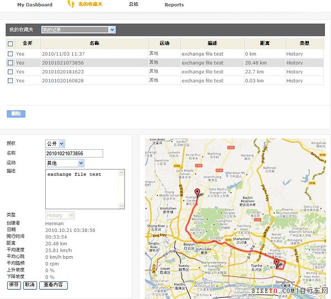This screenshot has width=331, height=299.
Task: Tick the select-all checkbox in table header
Action: 10,44
